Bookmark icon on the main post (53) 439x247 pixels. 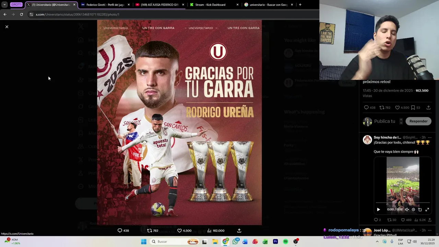point(415,108)
